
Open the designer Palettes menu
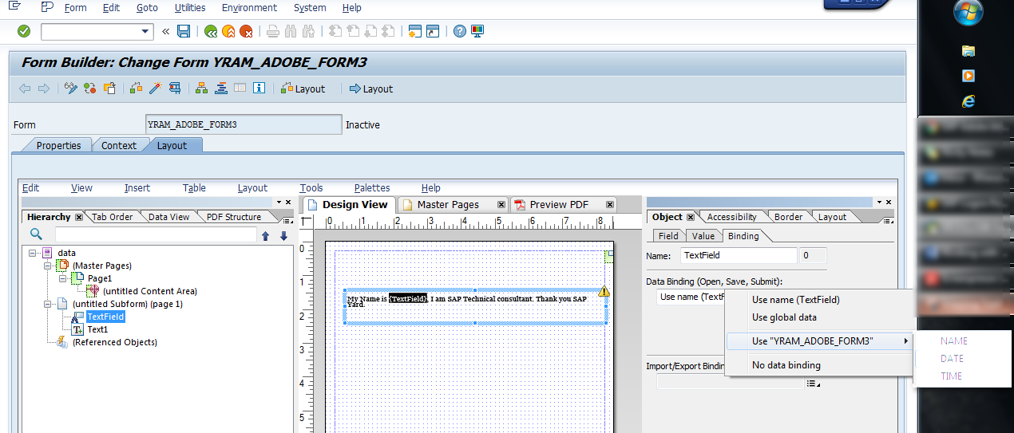coord(372,188)
